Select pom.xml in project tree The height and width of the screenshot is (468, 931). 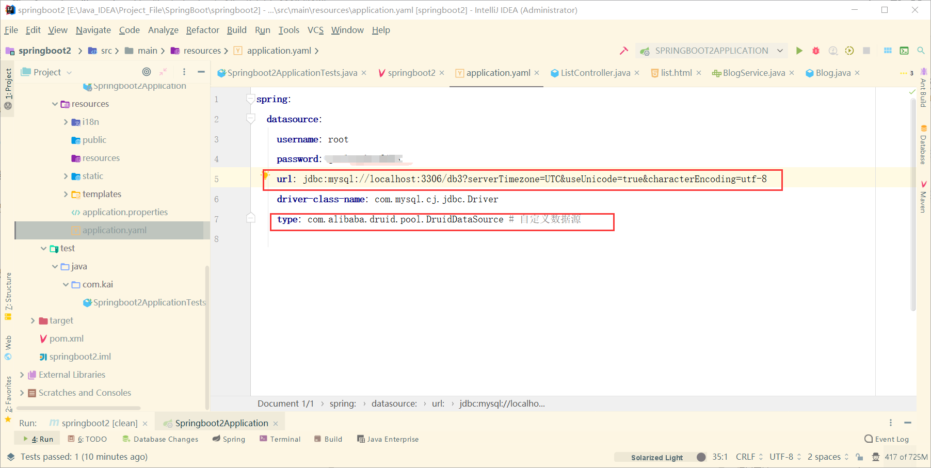click(x=66, y=338)
